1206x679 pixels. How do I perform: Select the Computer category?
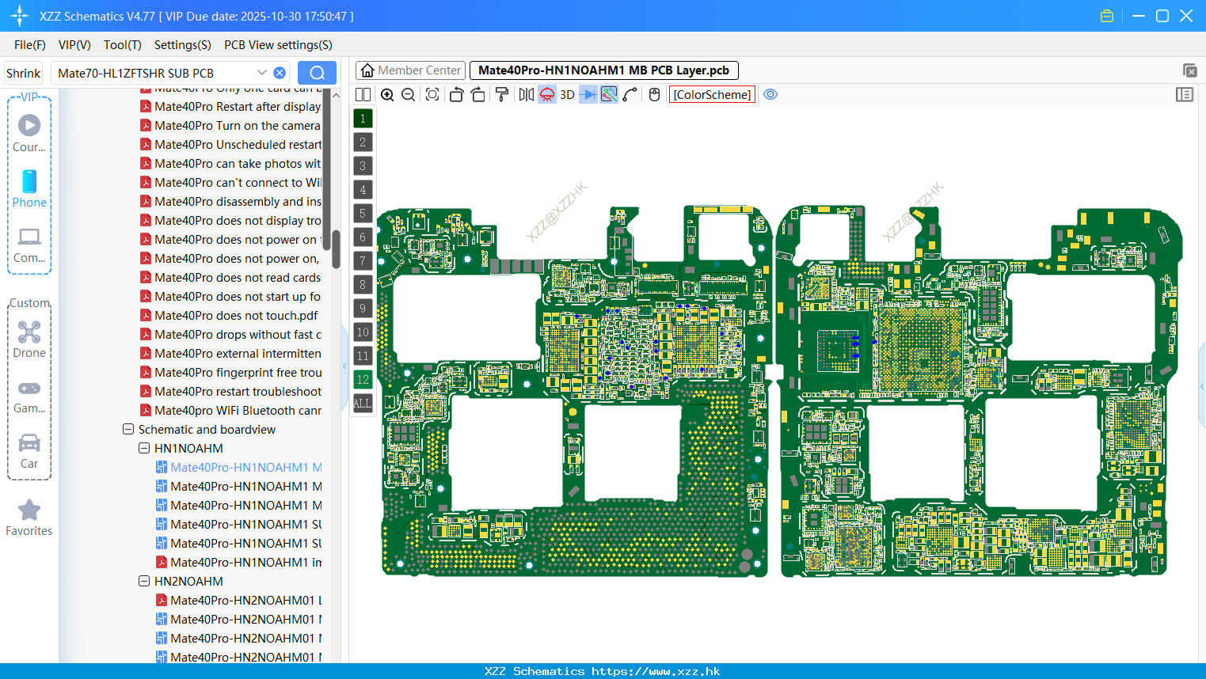29,245
